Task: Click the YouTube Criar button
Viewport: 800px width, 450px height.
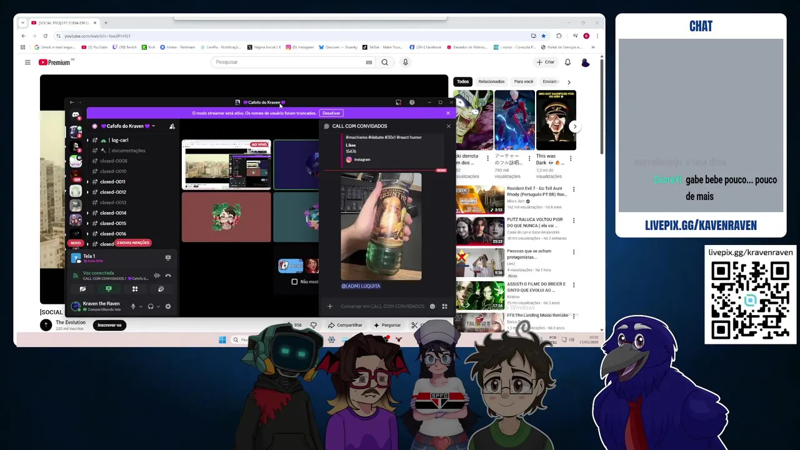Action: tap(546, 62)
